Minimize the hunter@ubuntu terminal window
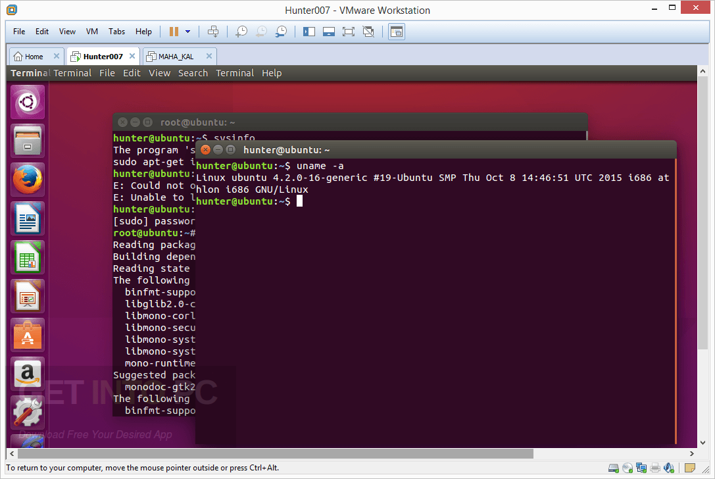Viewport: 715px width, 479px height. pos(218,149)
